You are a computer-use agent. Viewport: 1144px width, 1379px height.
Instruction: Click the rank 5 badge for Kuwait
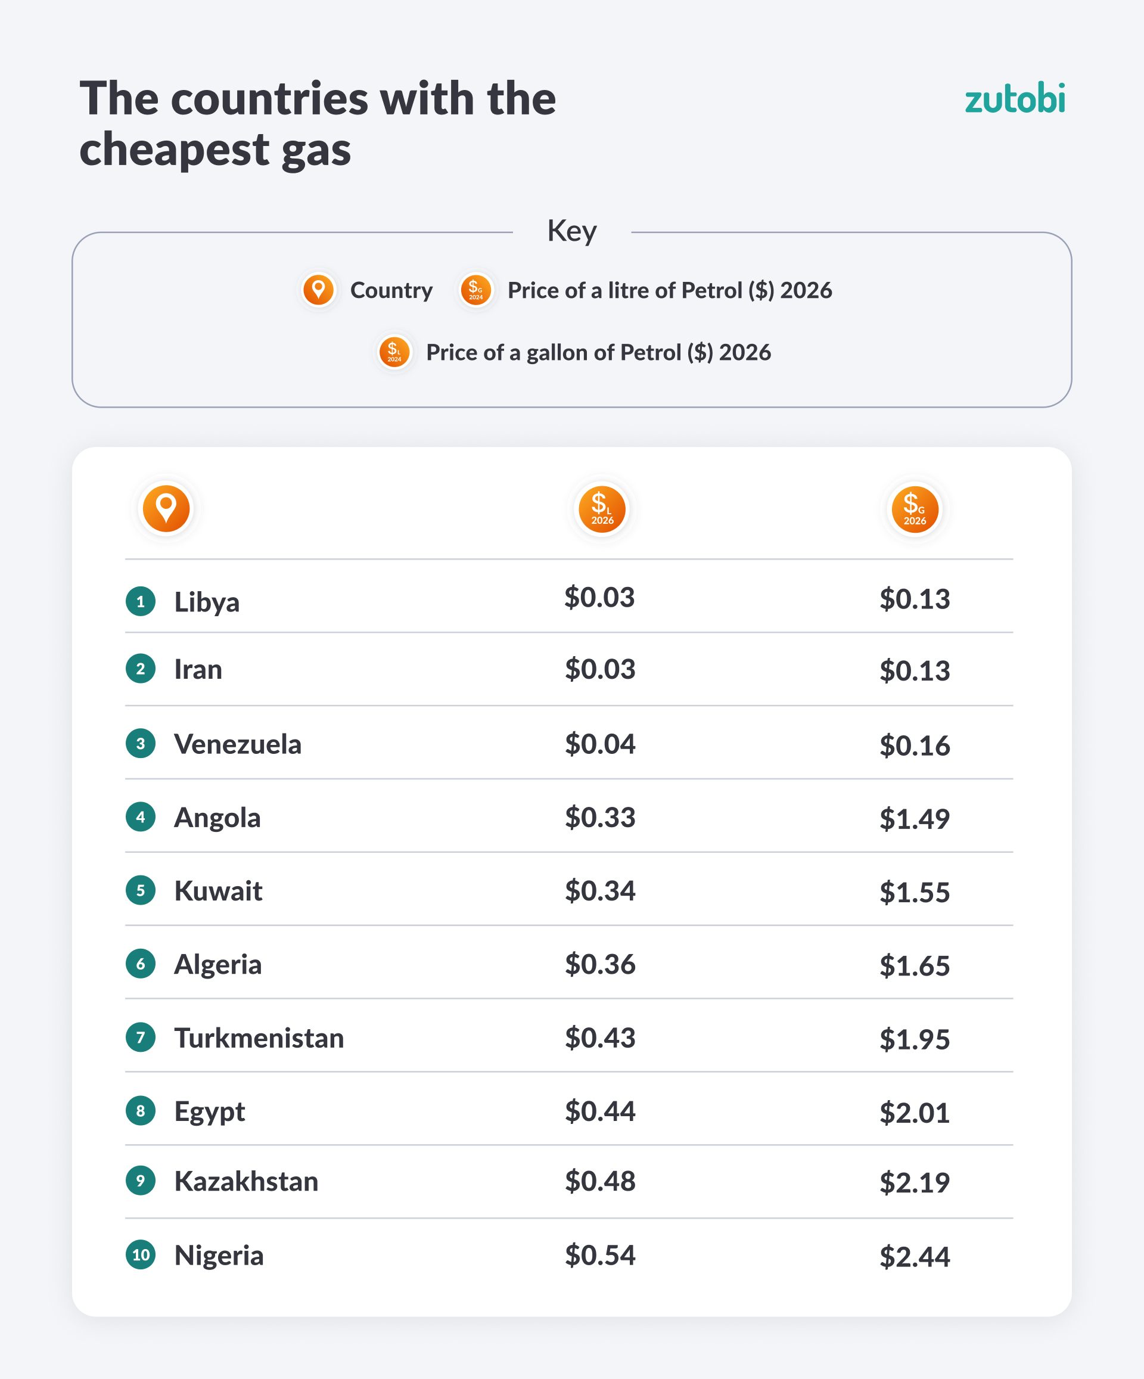click(x=141, y=890)
